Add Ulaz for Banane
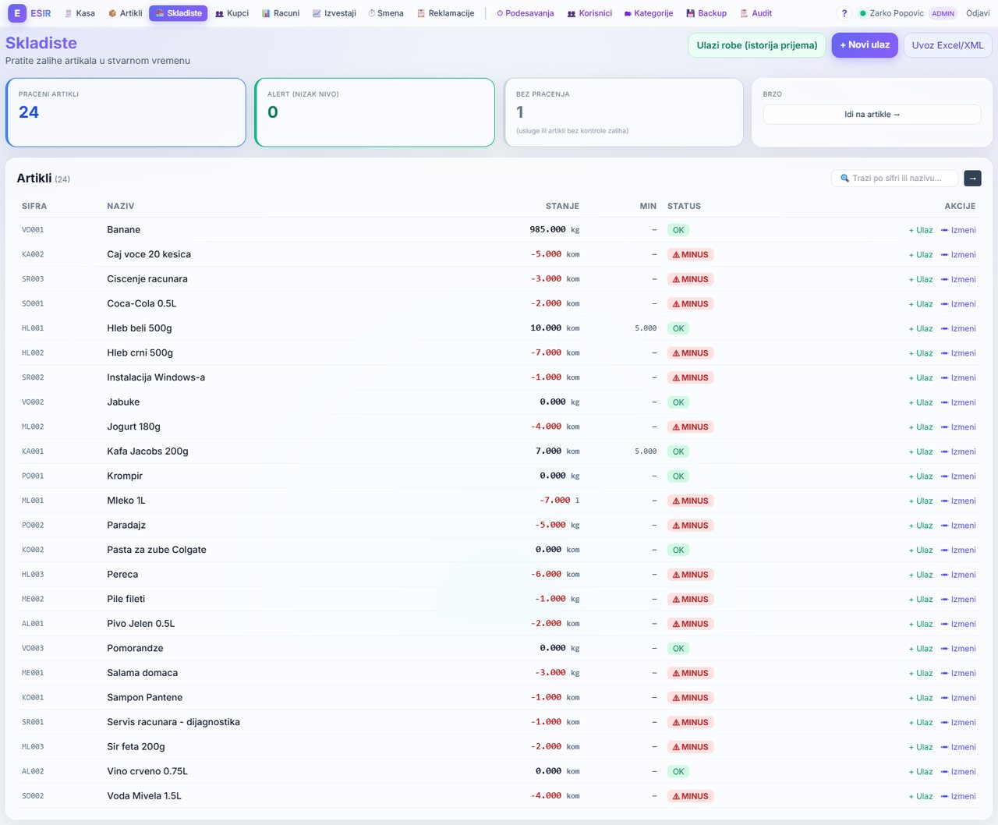This screenshot has width=998, height=825. [921, 230]
